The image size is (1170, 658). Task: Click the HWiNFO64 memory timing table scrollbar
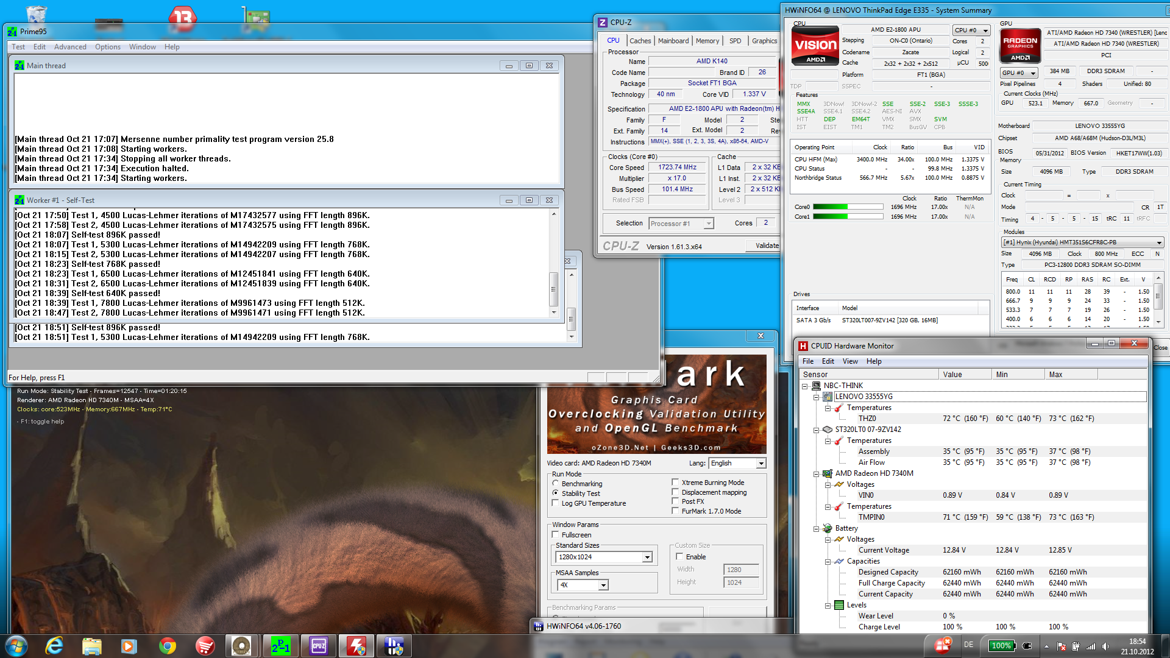[1157, 300]
